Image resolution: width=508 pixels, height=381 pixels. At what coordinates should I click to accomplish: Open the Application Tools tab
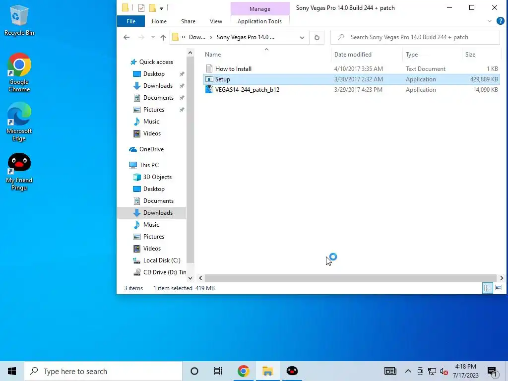click(259, 21)
